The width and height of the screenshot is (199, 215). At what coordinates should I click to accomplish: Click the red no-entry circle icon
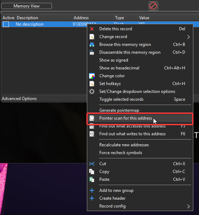[x=153, y=6]
